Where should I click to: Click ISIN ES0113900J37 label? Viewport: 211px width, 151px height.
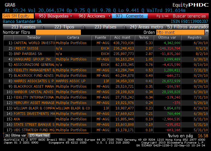point(189,21)
